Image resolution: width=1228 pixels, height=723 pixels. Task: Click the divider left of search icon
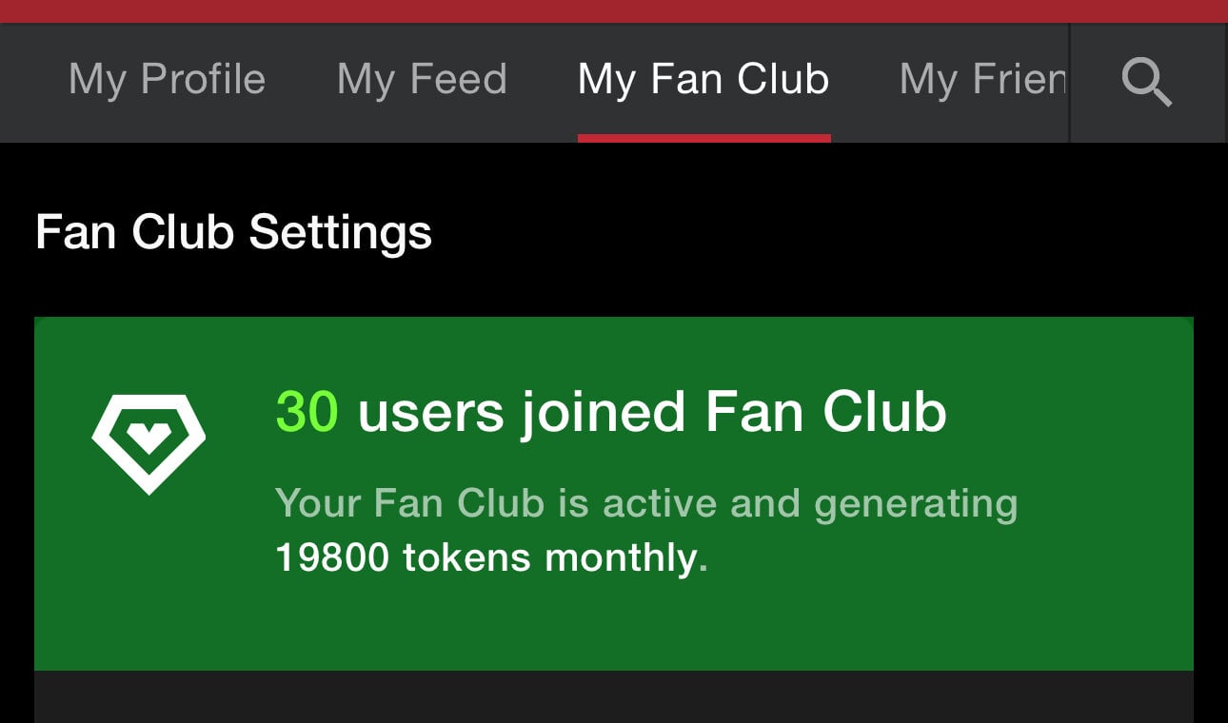point(1071,82)
